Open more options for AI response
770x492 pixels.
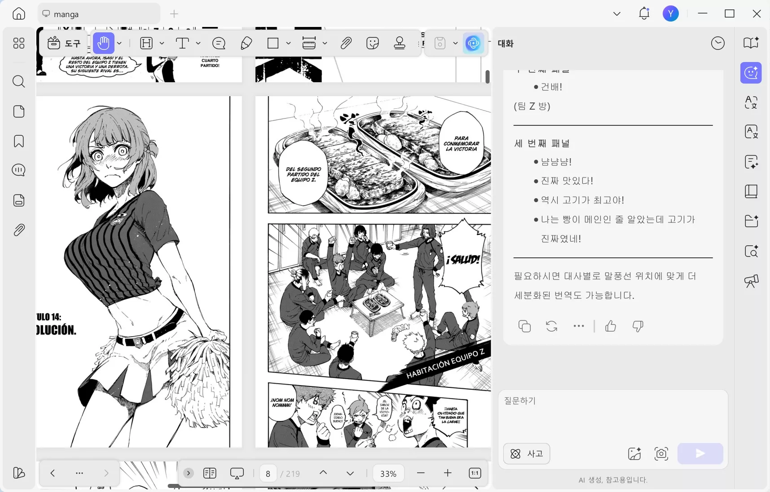pyautogui.click(x=579, y=326)
